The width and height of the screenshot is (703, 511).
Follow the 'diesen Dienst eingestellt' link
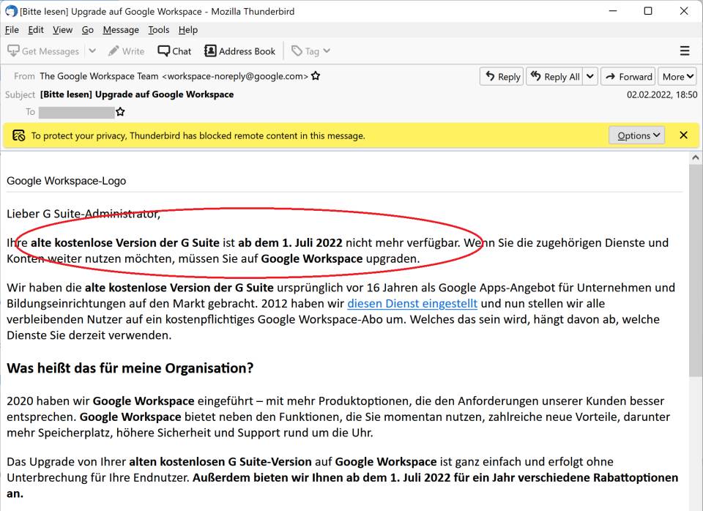point(412,303)
